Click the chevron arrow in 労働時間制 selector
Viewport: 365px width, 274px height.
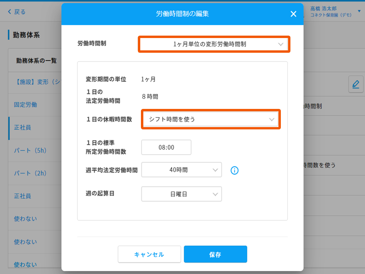281,44
